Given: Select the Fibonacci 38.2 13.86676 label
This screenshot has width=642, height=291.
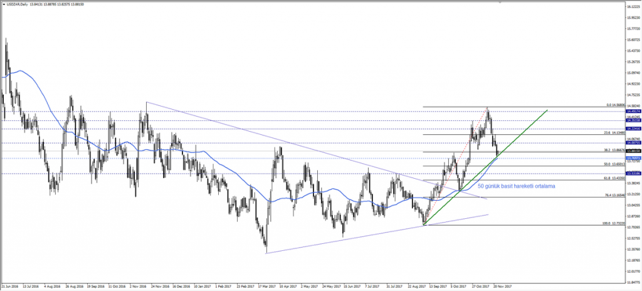Looking at the screenshot, I should click(x=616, y=150).
